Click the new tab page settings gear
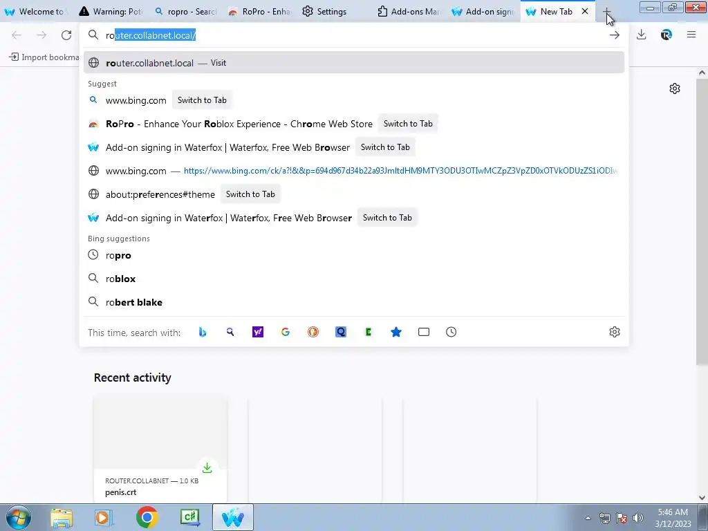 [675, 88]
